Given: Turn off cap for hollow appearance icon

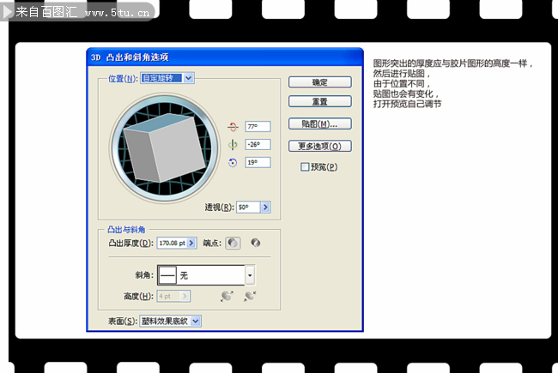Looking at the screenshot, I should tap(256, 243).
